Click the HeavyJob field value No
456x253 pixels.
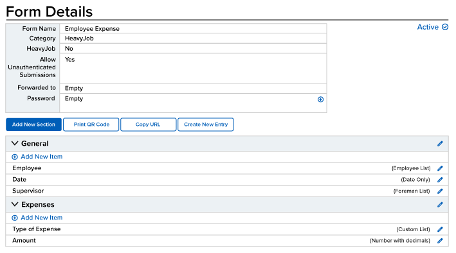[x=69, y=49]
